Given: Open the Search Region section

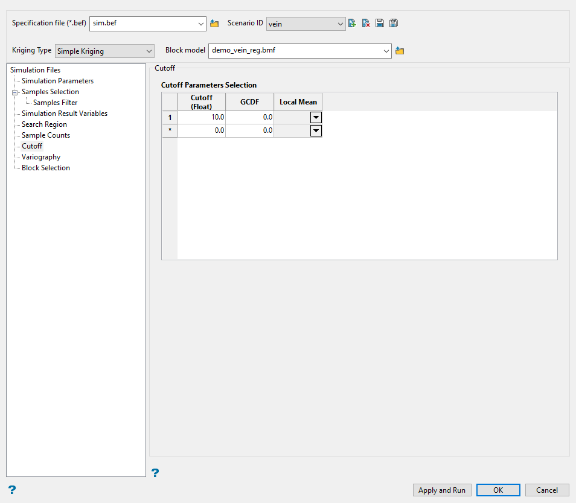Looking at the screenshot, I should click(x=44, y=124).
